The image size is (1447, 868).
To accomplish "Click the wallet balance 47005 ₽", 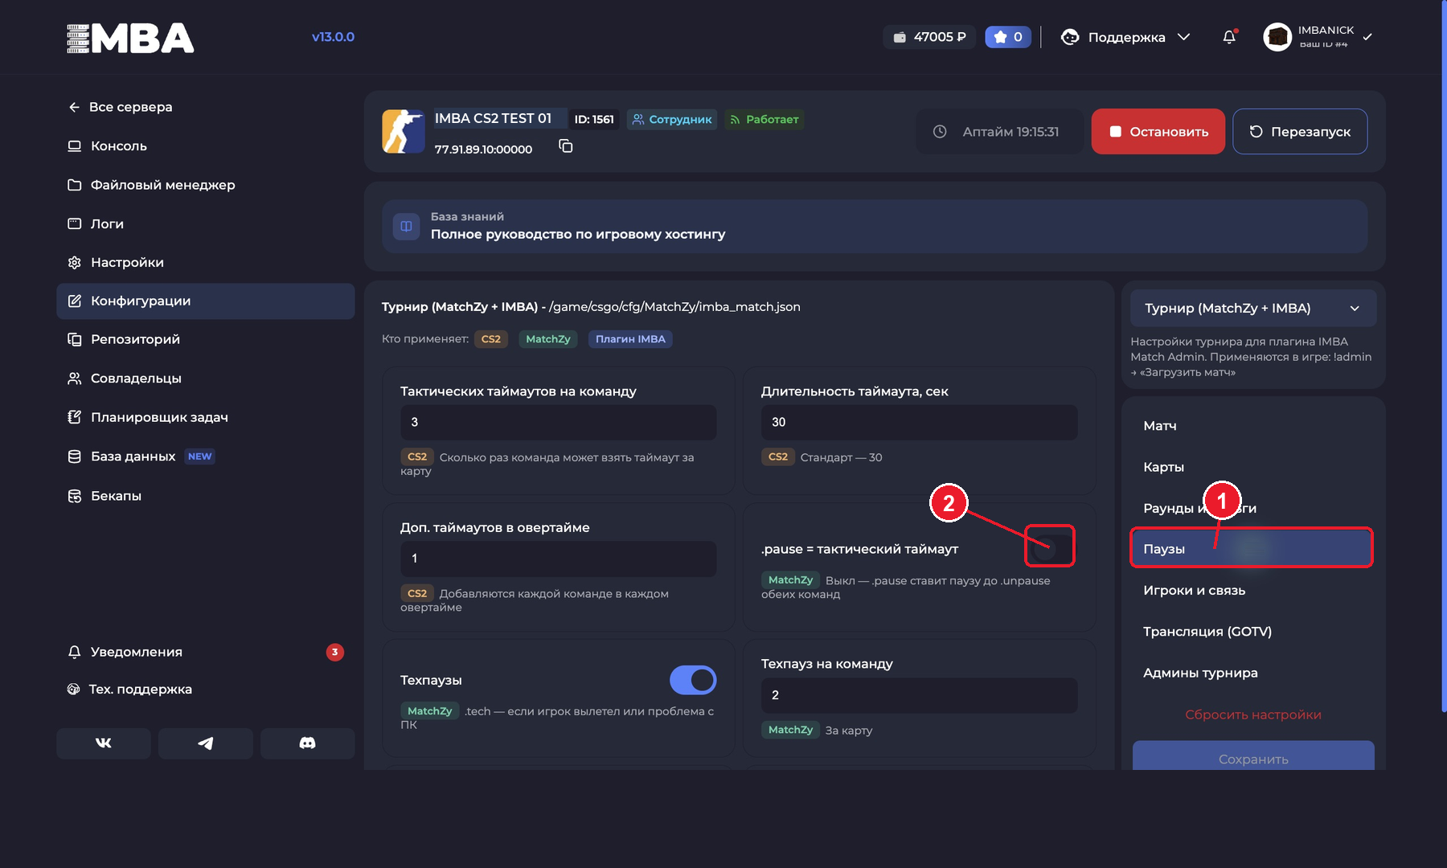I will tap(930, 37).
